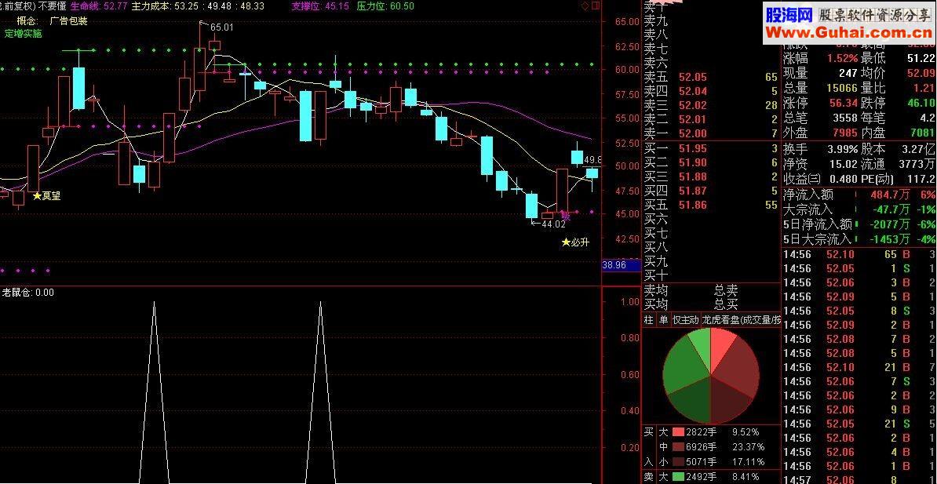Click the red swatch beside 2822手
The width and height of the screenshot is (937, 484).
[x=678, y=431]
